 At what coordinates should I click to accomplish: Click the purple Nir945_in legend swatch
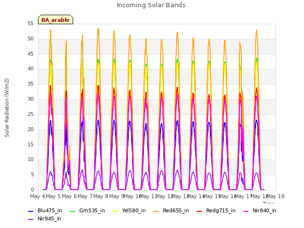click(x=30, y=219)
